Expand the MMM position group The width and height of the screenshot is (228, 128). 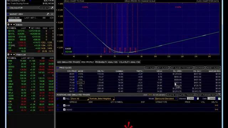pos(58,106)
